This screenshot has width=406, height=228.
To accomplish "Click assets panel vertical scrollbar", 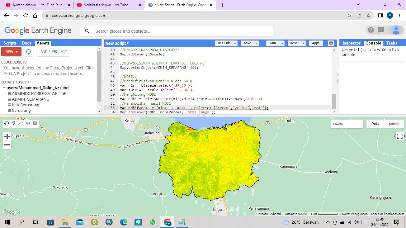I will click(x=99, y=76).
